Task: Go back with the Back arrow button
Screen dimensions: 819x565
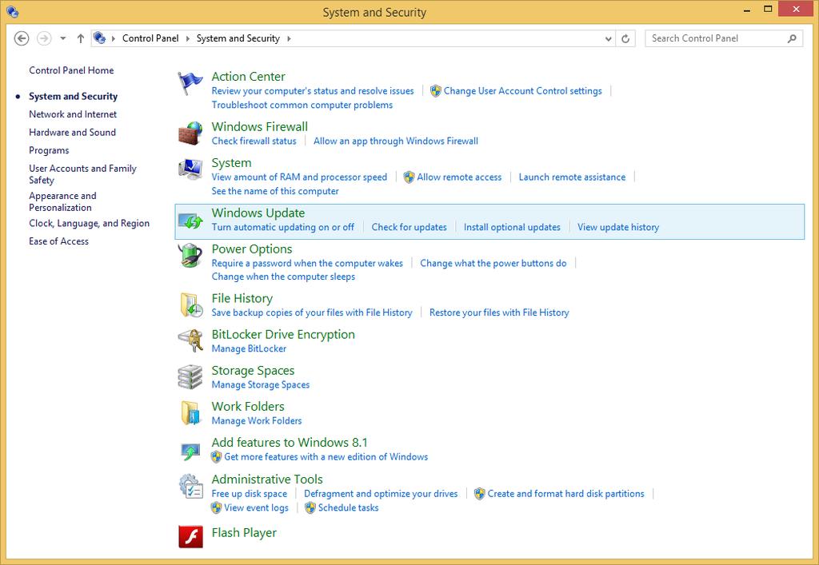Action: [22, 38]
